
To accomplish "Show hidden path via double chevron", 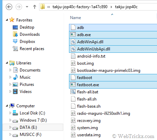I will 49,7.
